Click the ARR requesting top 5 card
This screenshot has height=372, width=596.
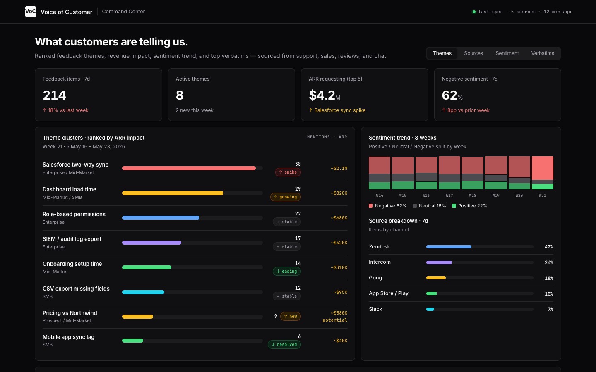pyautogui.click(x=365, y=95)
